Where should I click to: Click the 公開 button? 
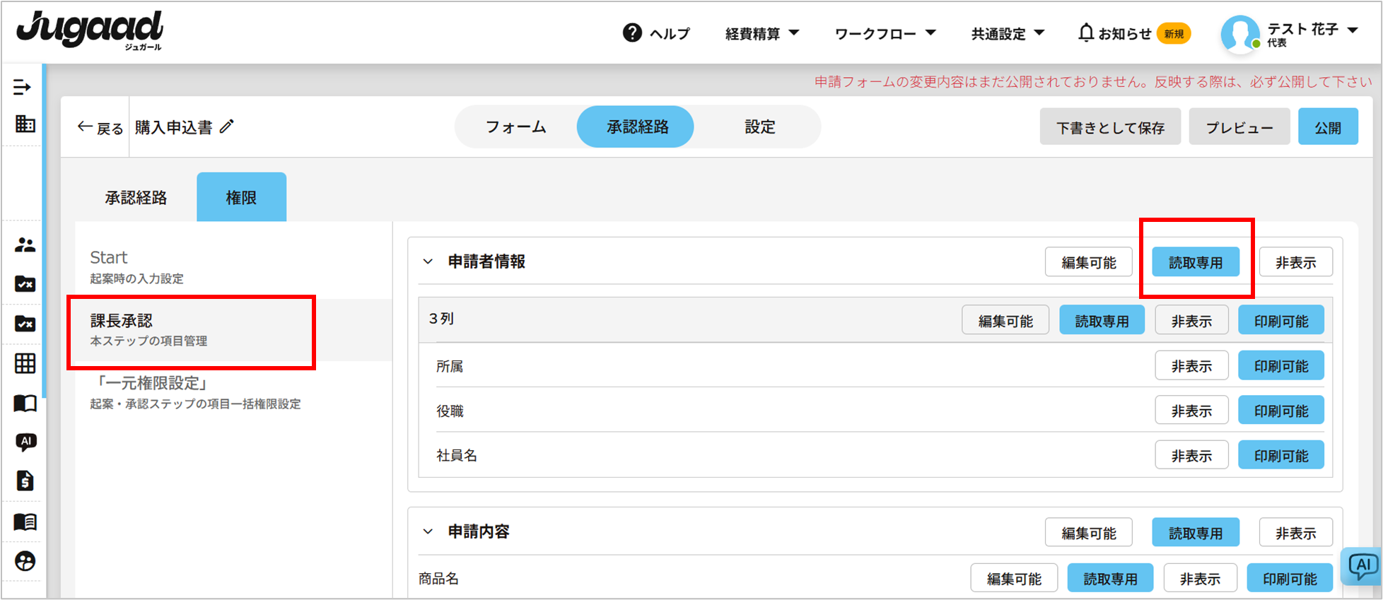pos(1327,127)
